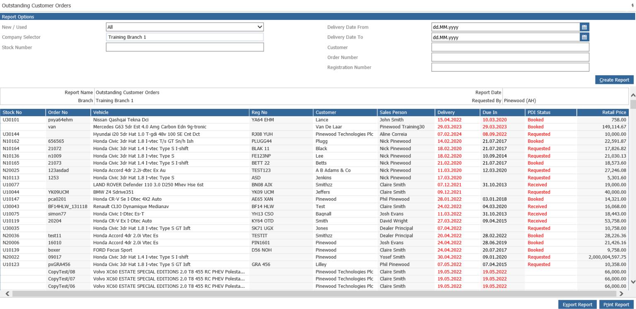Open the New / Used dropdown
This screenshot has height=309, width=636.
tap(185, 27)
